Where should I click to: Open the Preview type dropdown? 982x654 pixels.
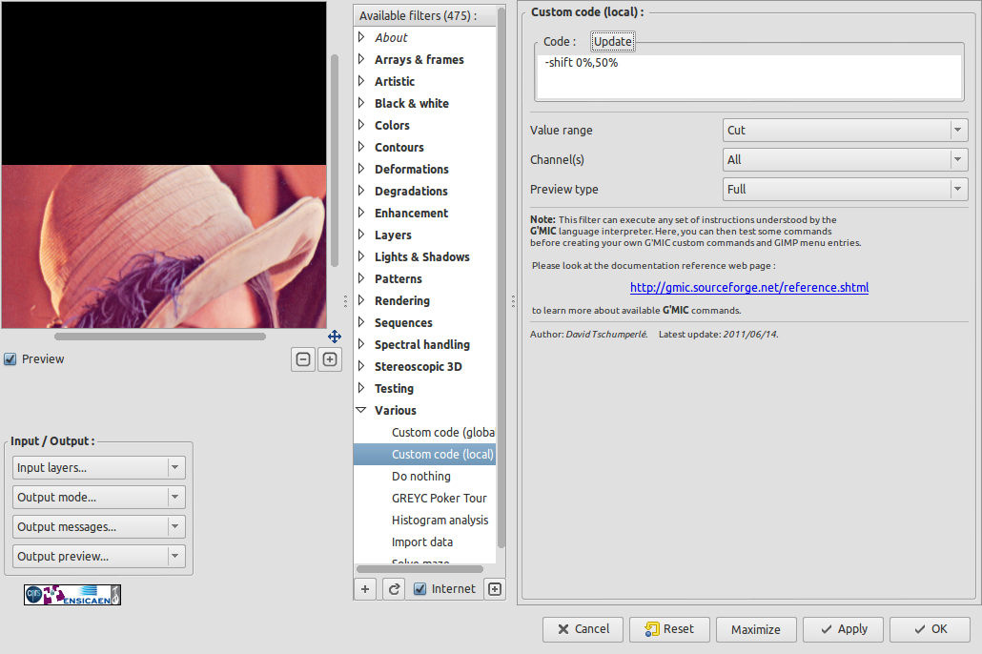(845, 189)
